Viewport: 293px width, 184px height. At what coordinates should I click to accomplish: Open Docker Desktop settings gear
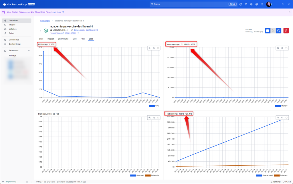[257, 4]
